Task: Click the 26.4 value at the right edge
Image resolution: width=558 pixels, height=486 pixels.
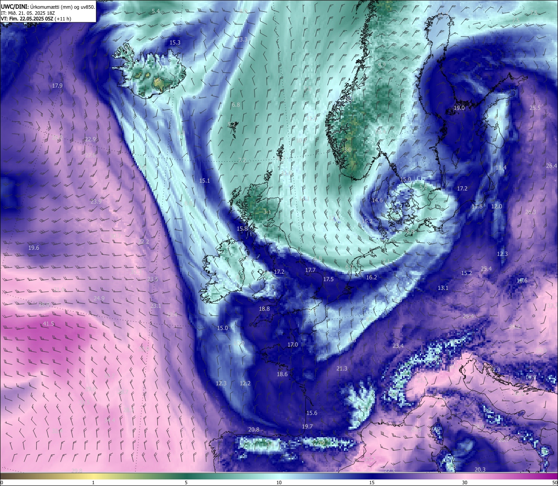Action: tap(551, 166)
